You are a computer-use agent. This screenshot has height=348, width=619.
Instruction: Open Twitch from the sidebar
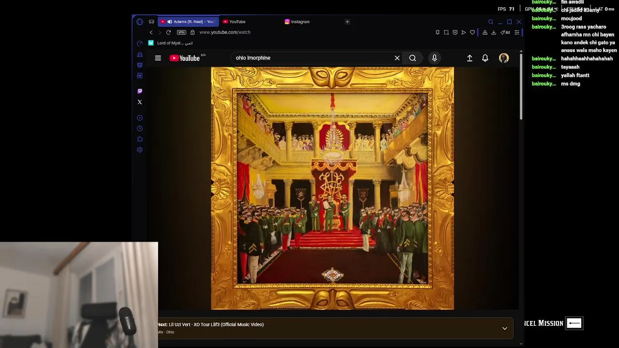coord(140,91)
